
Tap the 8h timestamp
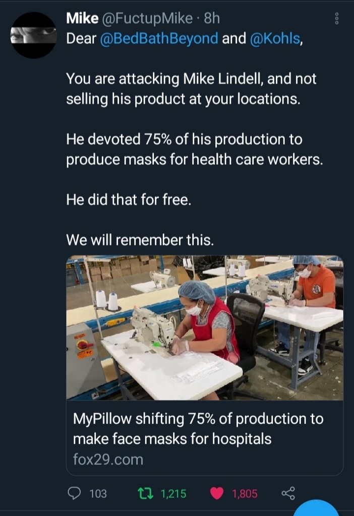click(x=212, y=19)
